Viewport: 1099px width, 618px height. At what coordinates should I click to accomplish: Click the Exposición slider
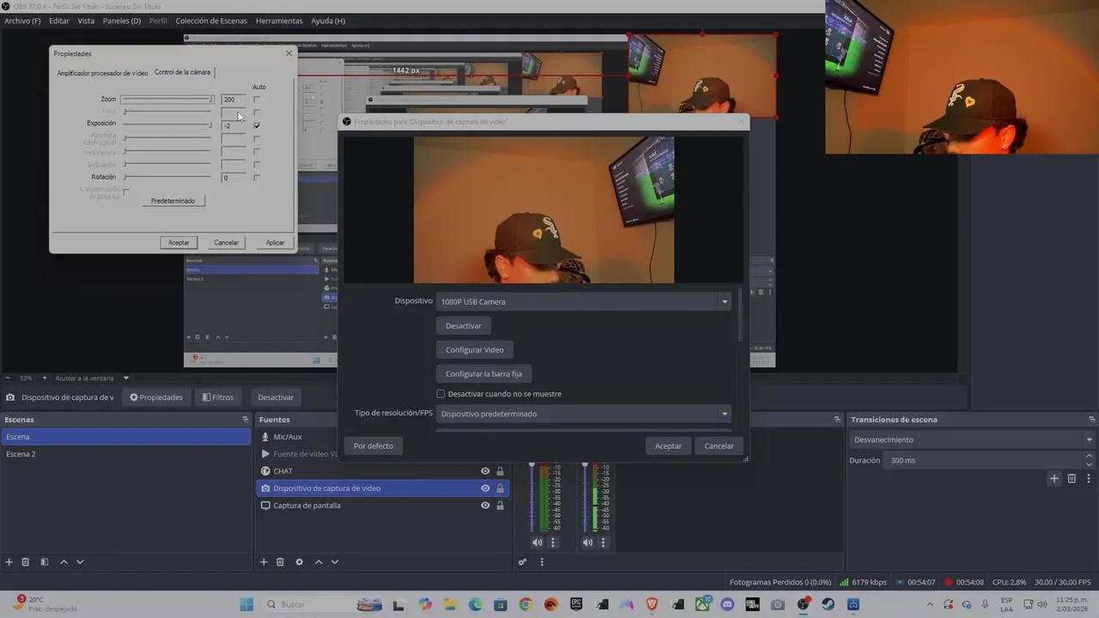pos(167,125)
